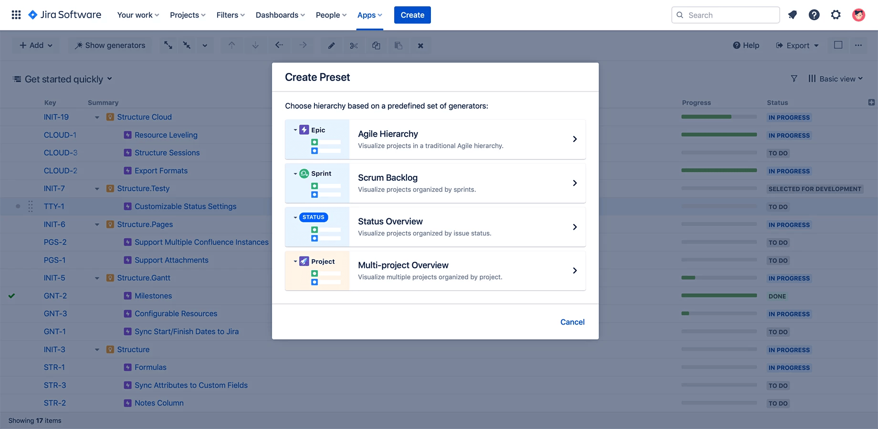Click the Indent right arrow icon
Viewport: 878px width, 429px height.
(x=303, y=45)
